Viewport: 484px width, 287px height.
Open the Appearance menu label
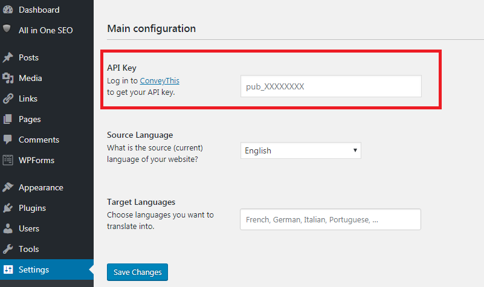click(40, 188)
